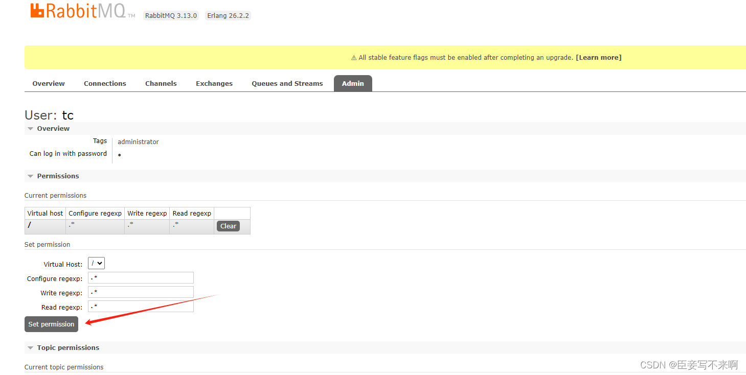The width and height of the screenshot is (746, 375).
Task: Select the Queues and Streams tab
Action: (x=287, y=83)
